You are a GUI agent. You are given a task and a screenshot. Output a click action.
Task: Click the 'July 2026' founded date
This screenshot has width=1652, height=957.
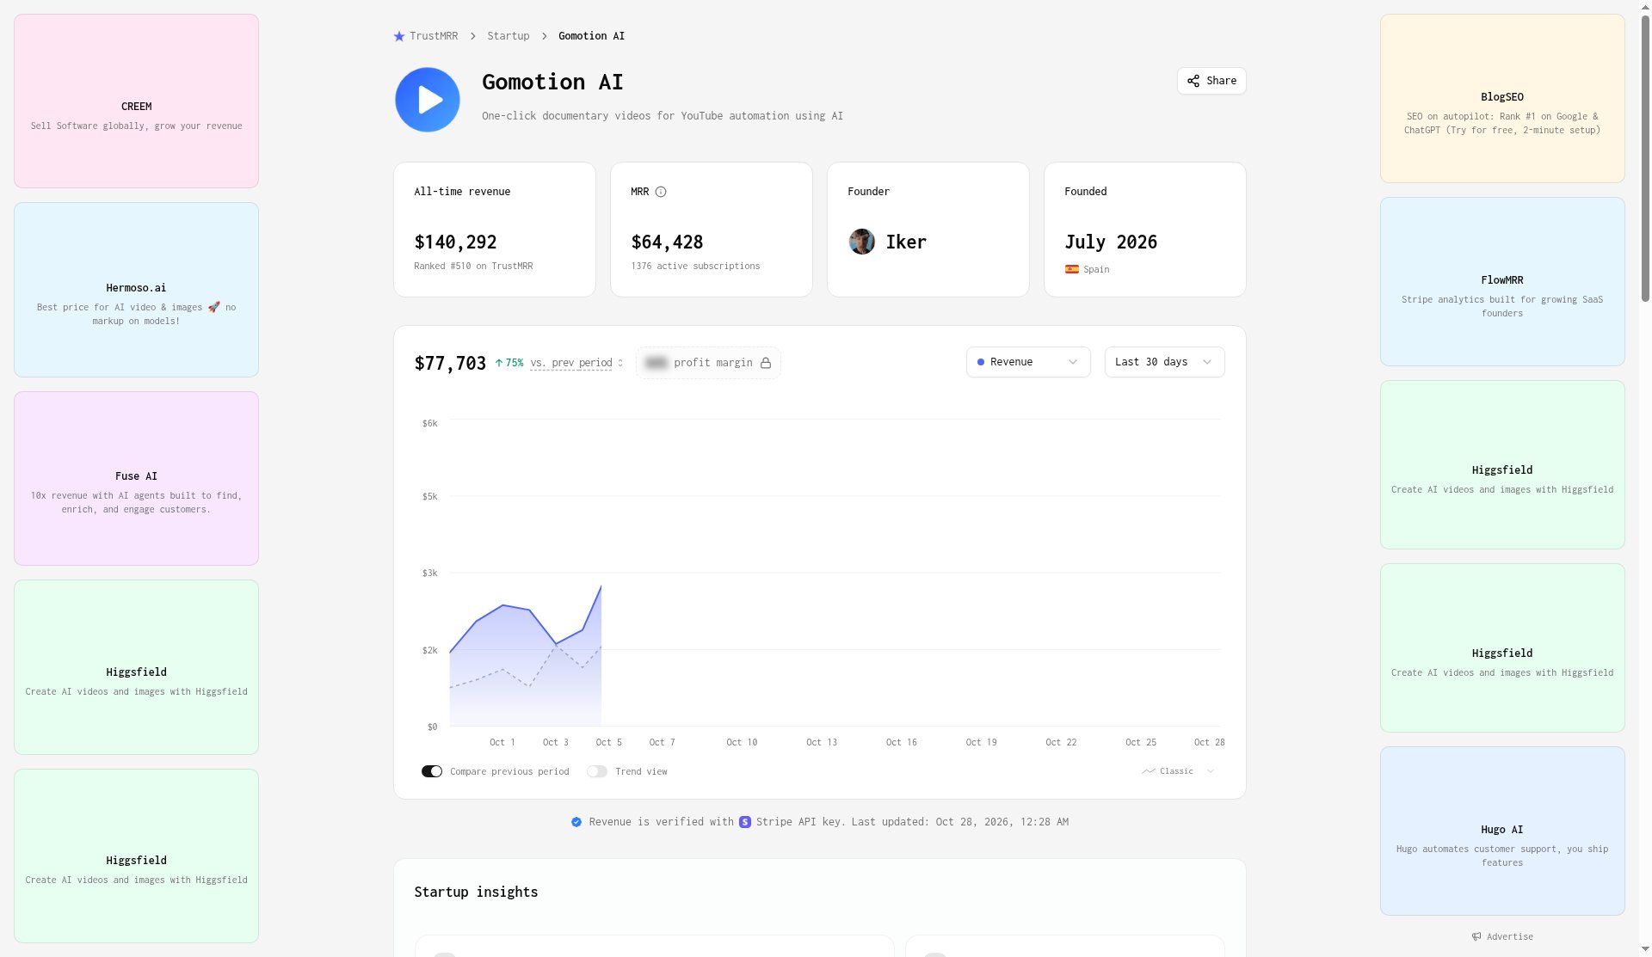tap(1111, 242)
